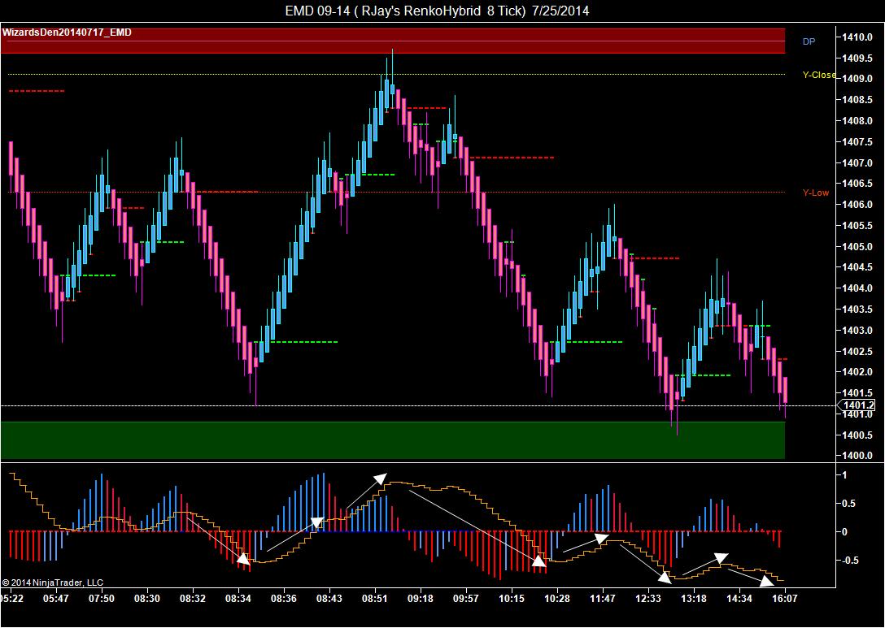Click time axis label 16:07

pos(785,598)
